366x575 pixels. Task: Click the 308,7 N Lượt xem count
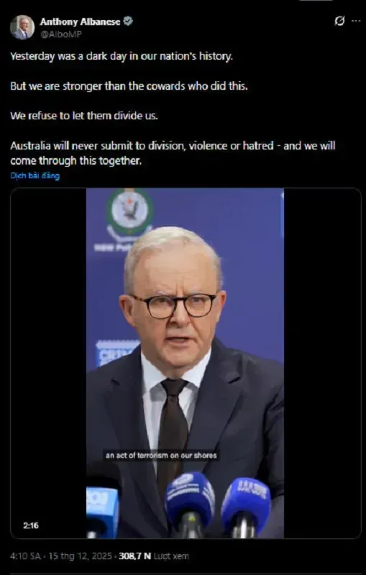(154, 556)
